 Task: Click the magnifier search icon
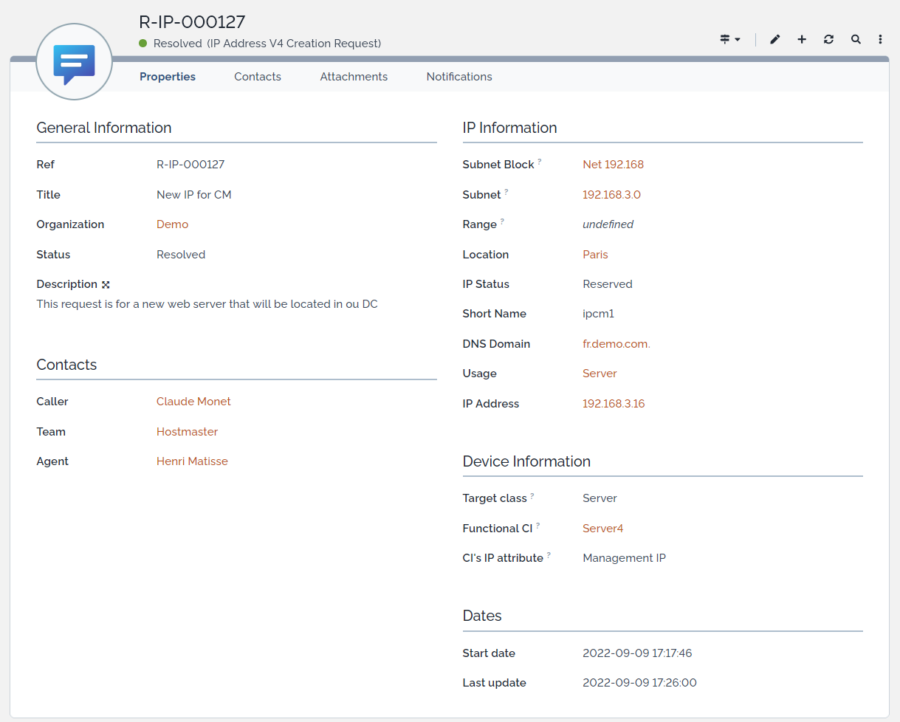(856, 40)
